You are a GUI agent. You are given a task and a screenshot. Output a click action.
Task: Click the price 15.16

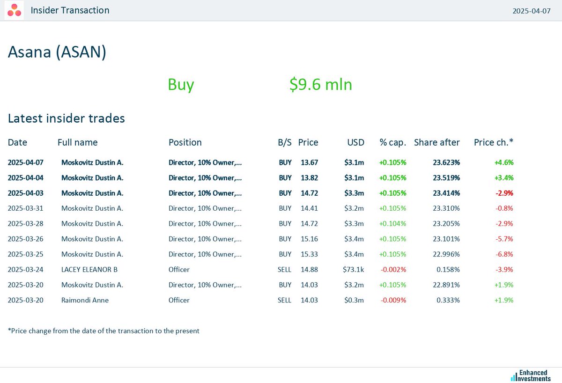[x=310, y=239]
